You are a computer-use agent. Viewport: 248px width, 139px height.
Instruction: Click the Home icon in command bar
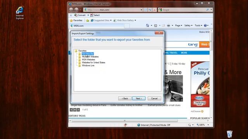[x=147, y=25]
